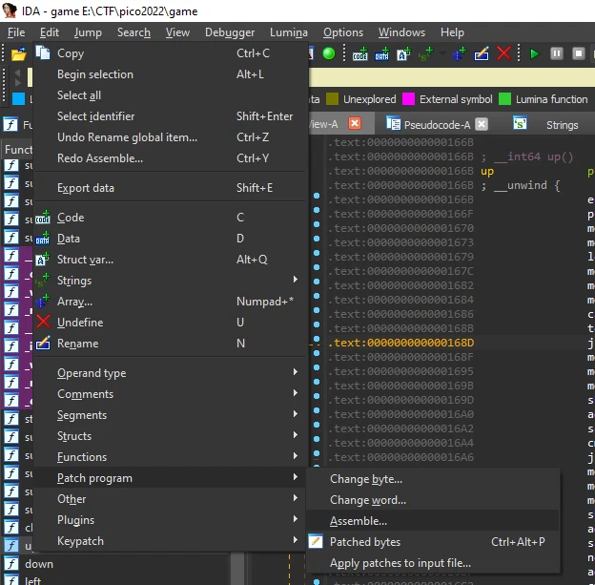Expand the Comments submenu
595x585 pixels.
point(296,393)
